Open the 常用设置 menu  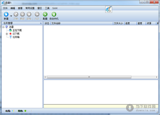point(30,8)
